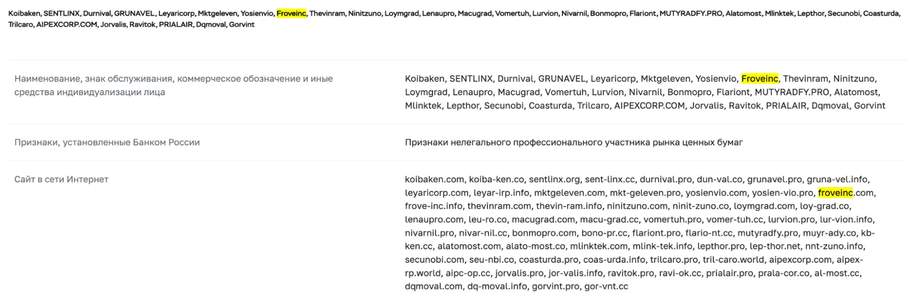Click the "Признаки, установленные Банком России" label
Viewport: 920px width, 300px height.
[x=107, y=143]
